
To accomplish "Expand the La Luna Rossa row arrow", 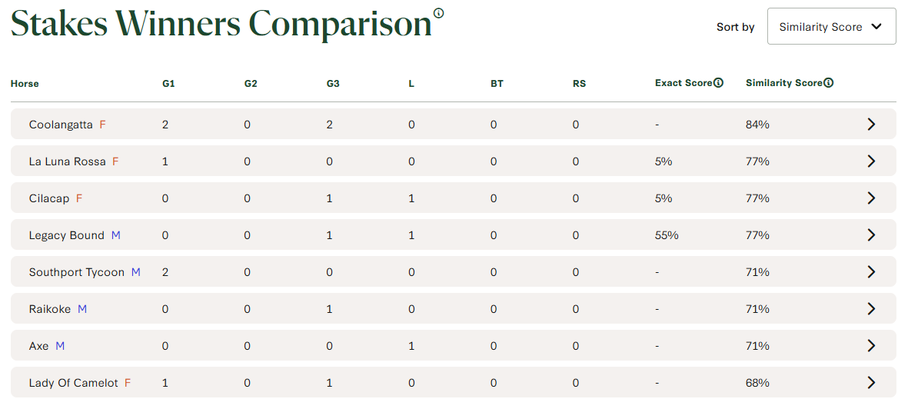I will coord(871,161).
